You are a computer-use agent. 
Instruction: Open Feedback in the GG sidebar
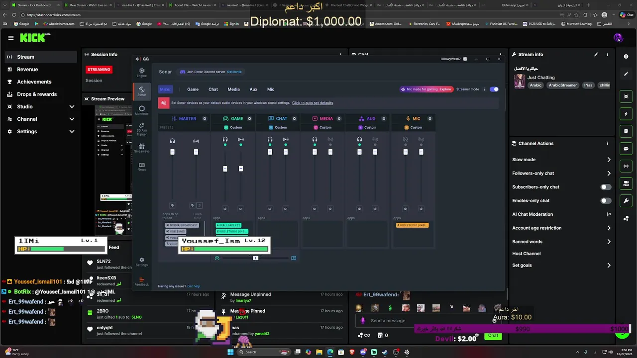[x=142, y=281]
